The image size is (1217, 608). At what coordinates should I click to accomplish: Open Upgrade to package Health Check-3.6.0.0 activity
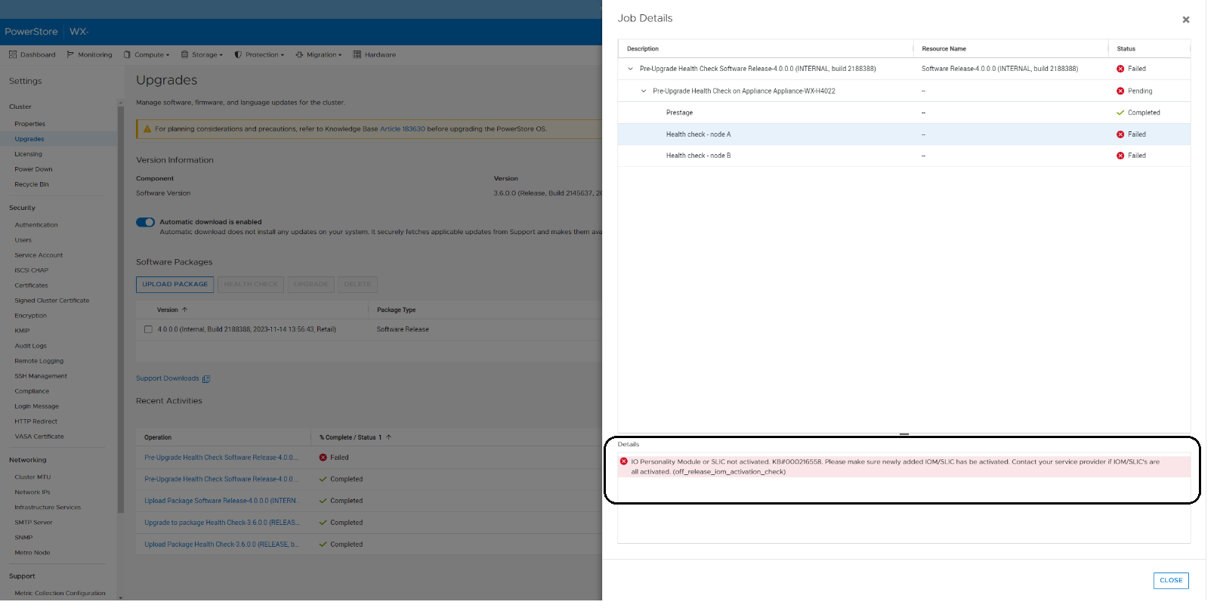221,523
